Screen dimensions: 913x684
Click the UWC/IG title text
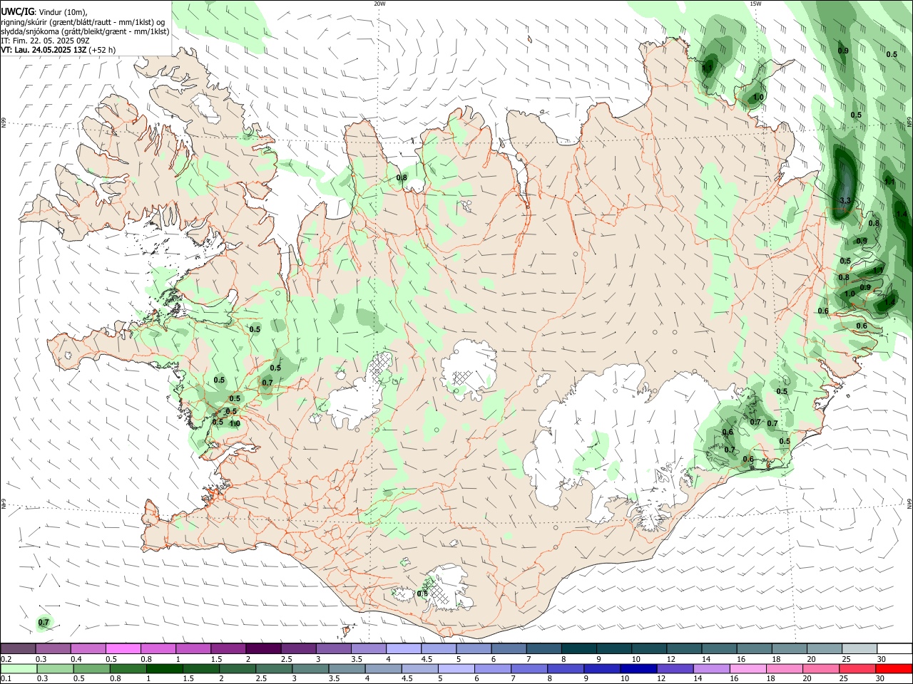(16, 12)
